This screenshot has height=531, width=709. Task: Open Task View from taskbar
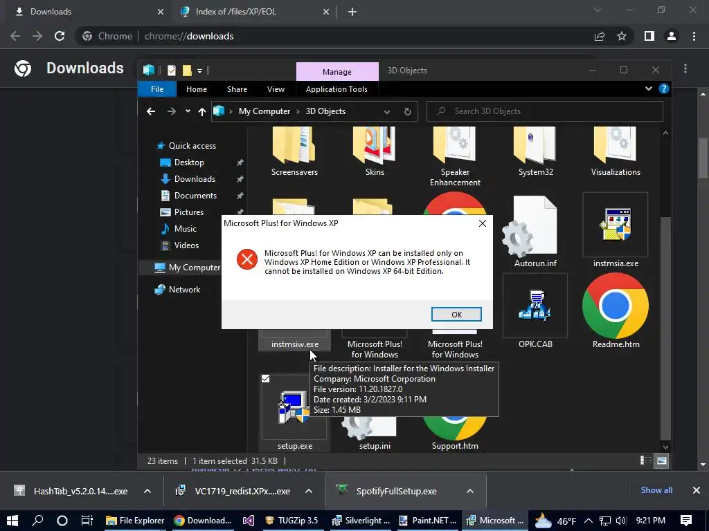[x=87, y=521]
